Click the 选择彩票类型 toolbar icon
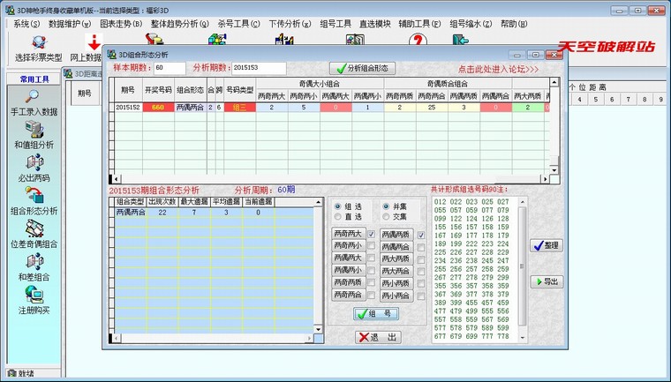671x382 pixels. click(x=38, y=47)
